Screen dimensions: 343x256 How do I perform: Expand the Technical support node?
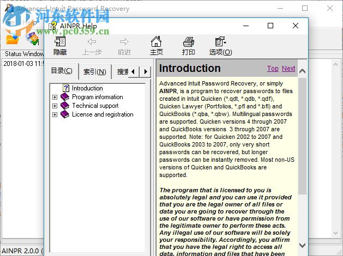click(55, 106)
